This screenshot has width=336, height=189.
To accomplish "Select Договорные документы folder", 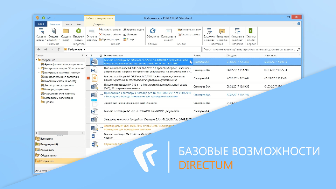I will pos(57,85).
